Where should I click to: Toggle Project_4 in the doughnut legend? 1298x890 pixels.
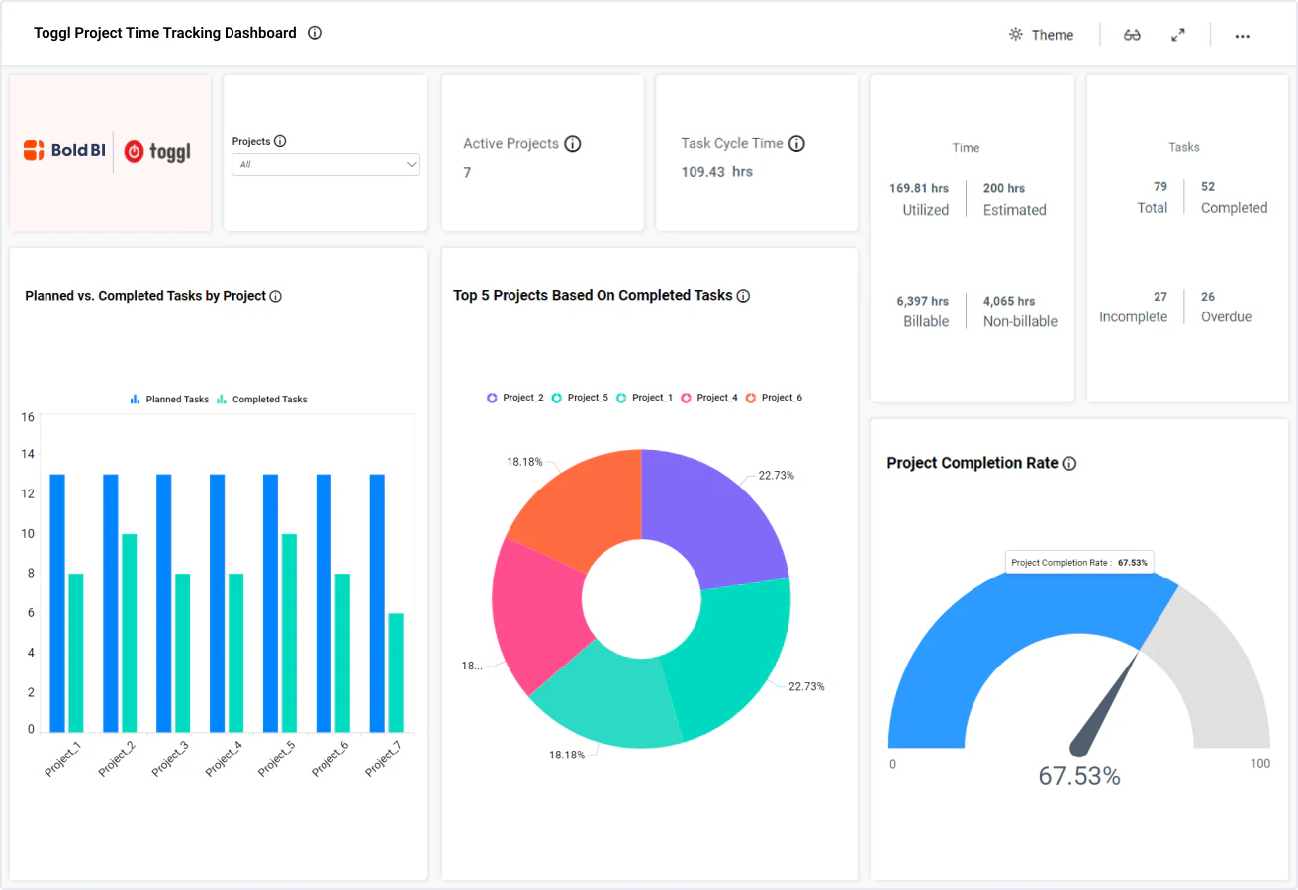tap(708, 398)
